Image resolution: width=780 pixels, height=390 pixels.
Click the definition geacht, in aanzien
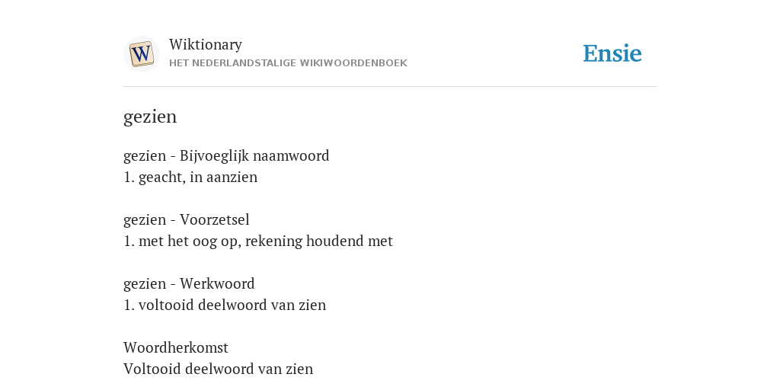pyautogui.click(x=198, y=177)
